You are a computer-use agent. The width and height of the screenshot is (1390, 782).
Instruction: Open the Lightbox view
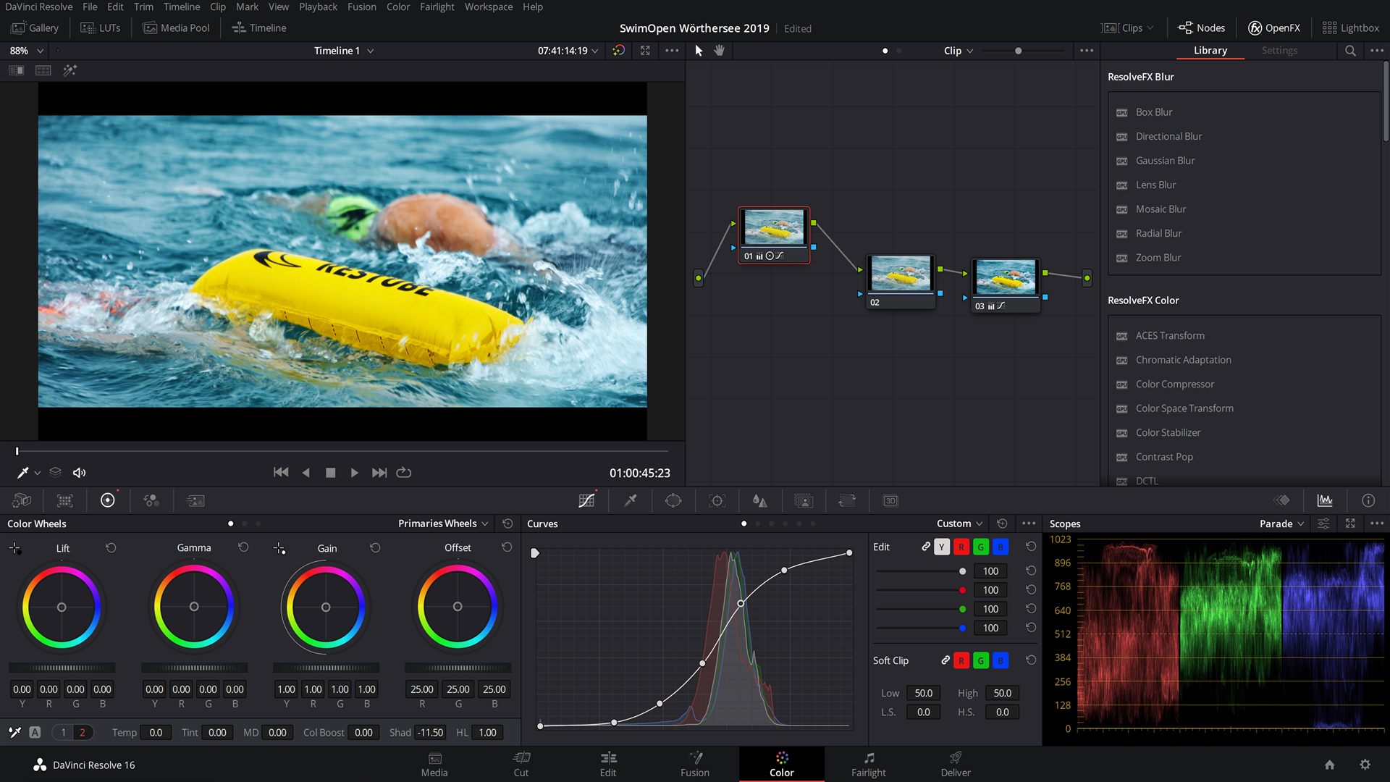click(1351, 28)
